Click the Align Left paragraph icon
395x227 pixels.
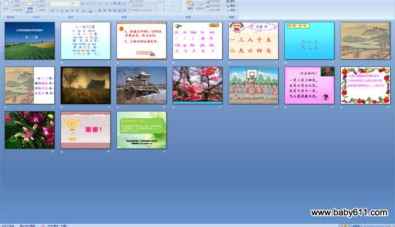pos(100,11)
